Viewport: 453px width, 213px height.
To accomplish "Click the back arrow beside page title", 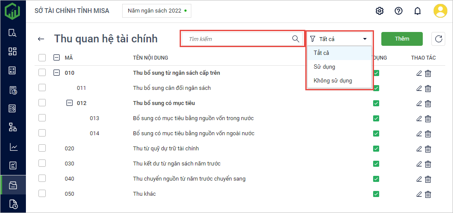I will pos(41,39).
